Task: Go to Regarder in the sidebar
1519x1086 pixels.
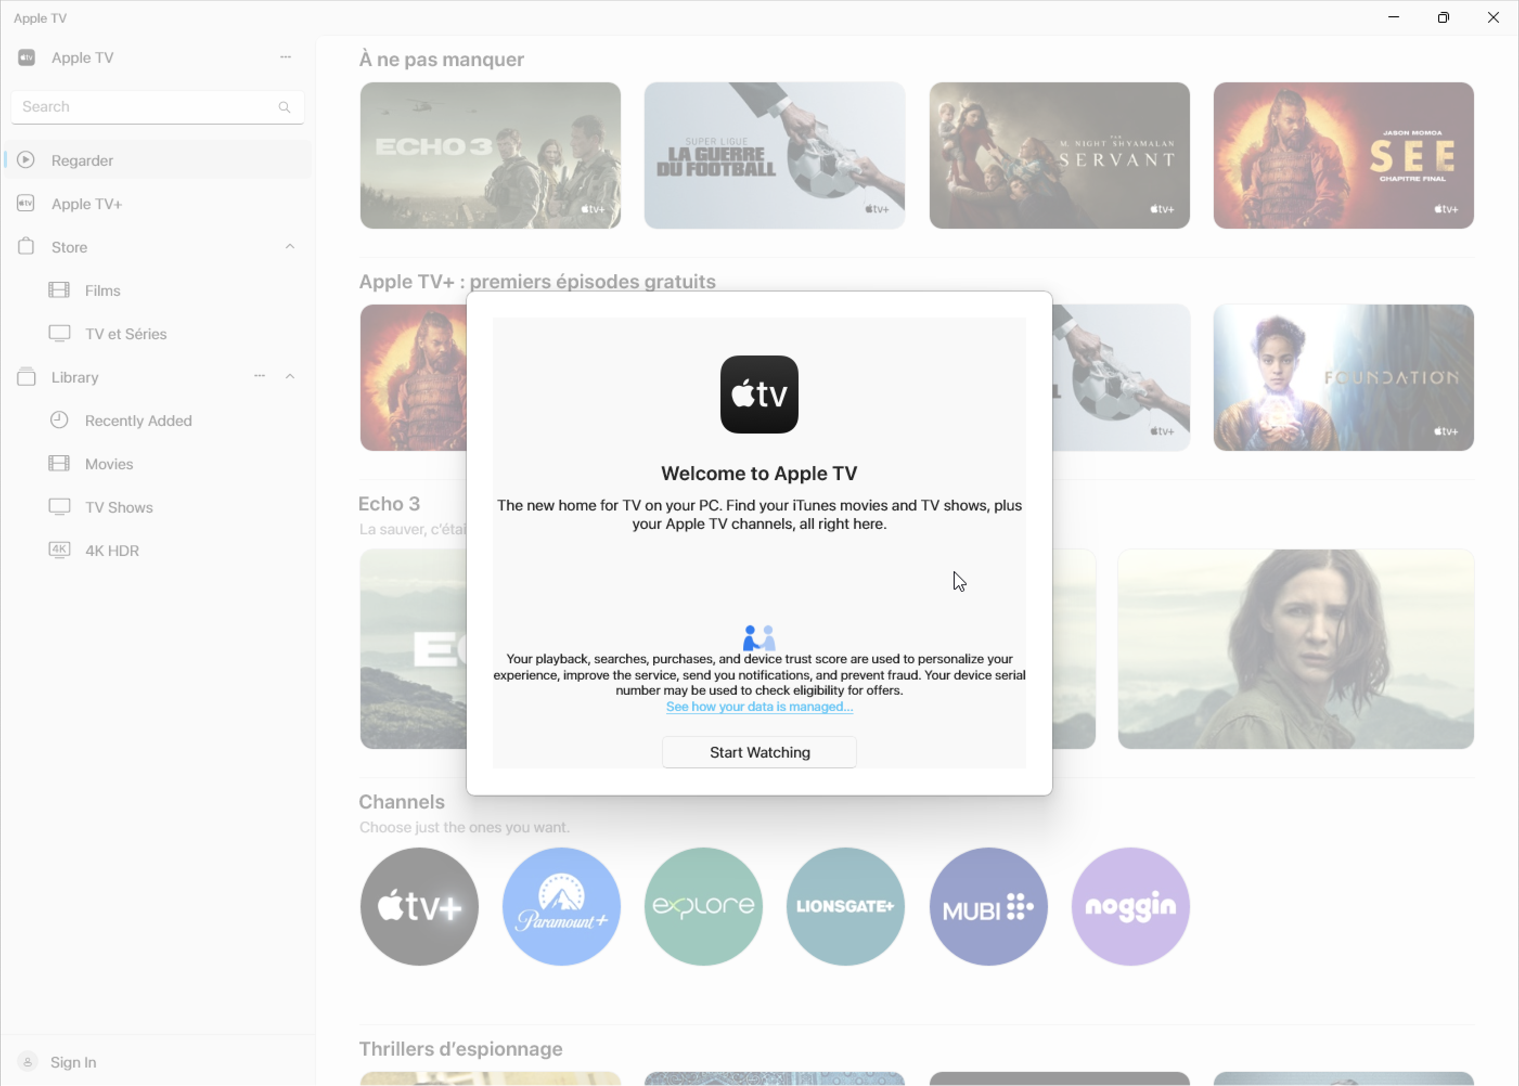Action: pos(158,160)
